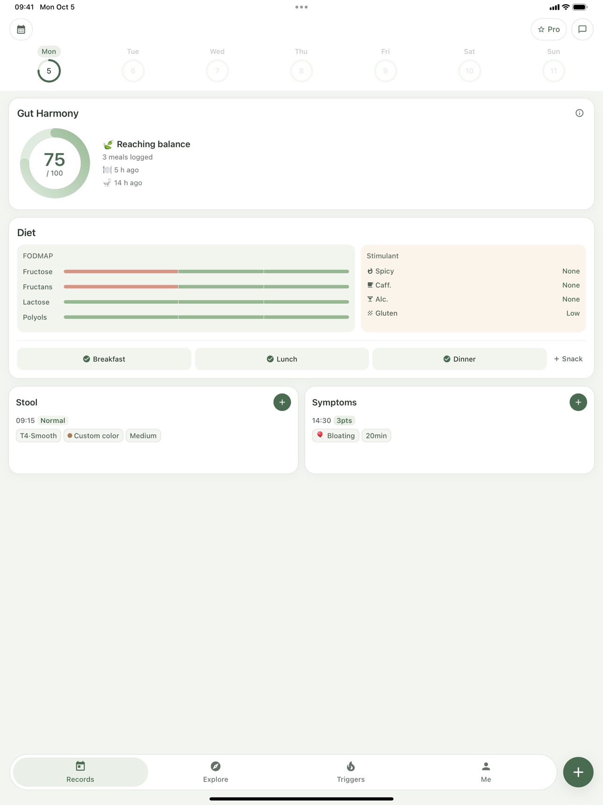Tap the last stool toilet icon
The height and width of the screenshot is (805, 603).
[x=107, y=183]
